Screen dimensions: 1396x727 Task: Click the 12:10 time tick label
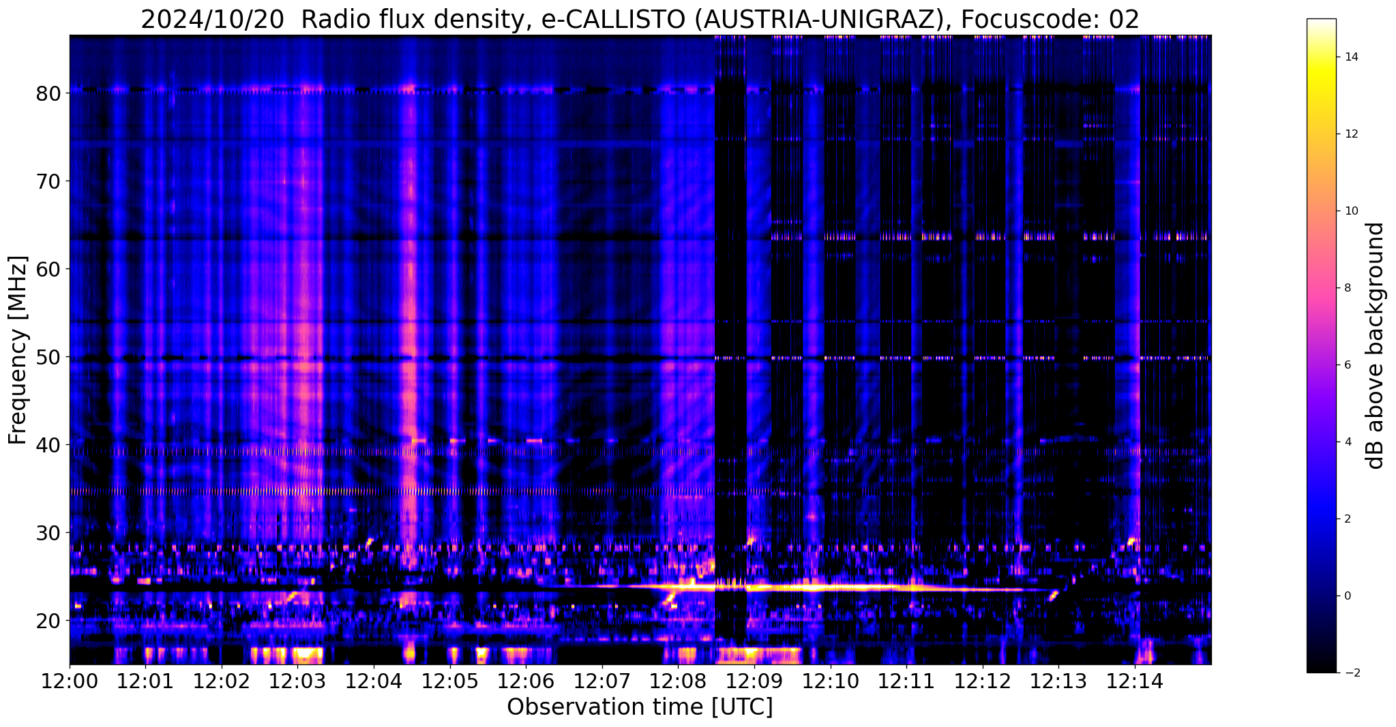click(x=831, y=681)
